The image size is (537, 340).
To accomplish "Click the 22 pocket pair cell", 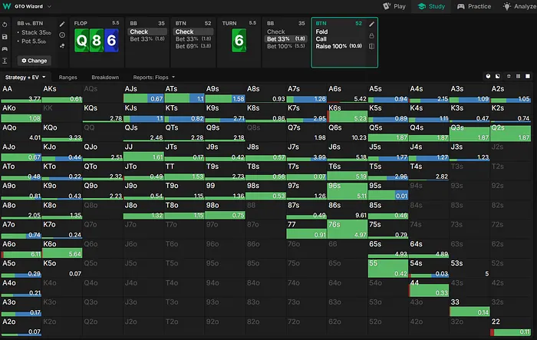I will click(x=510, y=326).
